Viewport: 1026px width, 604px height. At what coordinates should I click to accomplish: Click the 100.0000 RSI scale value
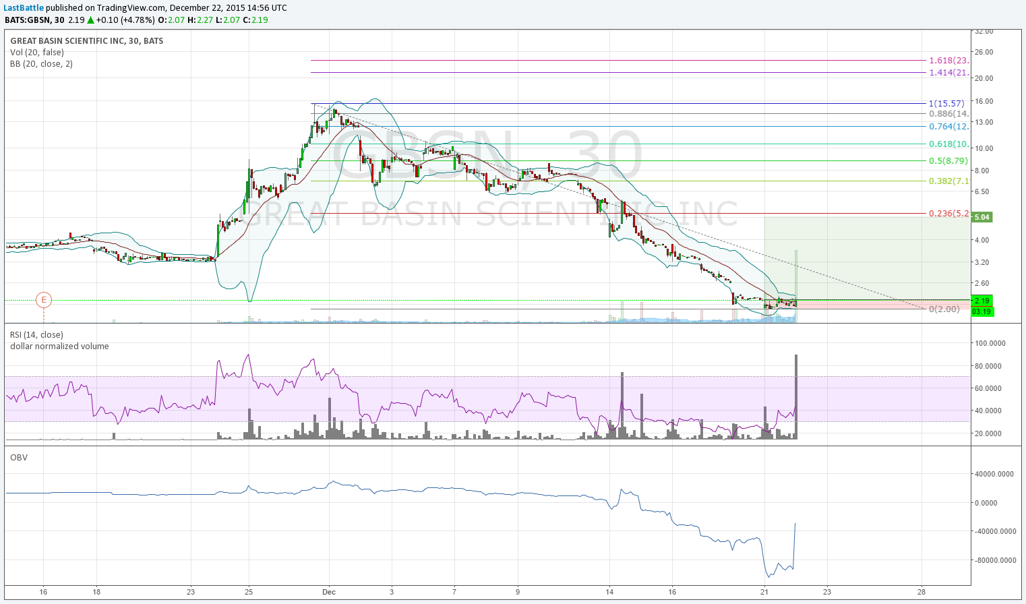pos(990,343)
